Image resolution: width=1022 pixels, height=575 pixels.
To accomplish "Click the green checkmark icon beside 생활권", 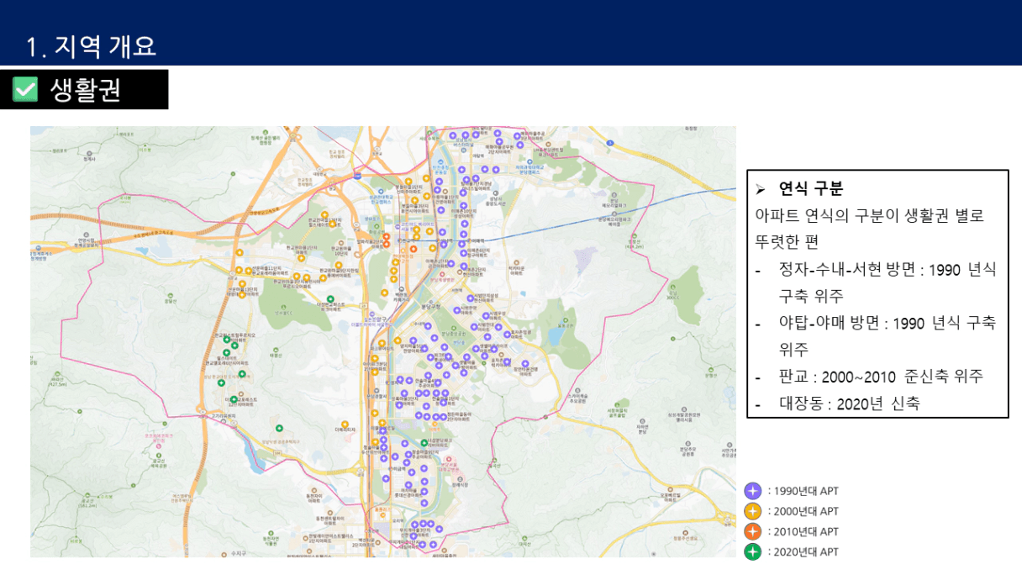I will point(26,89).
